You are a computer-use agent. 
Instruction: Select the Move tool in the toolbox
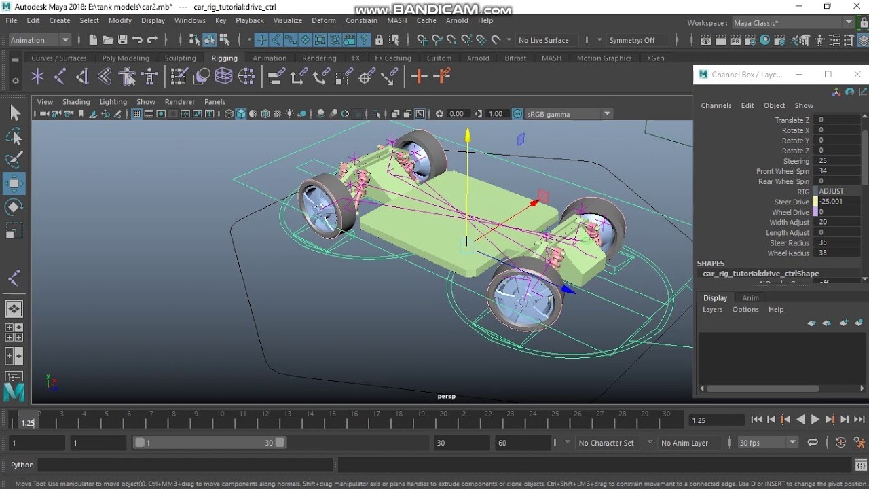click(x=15, y=183)
